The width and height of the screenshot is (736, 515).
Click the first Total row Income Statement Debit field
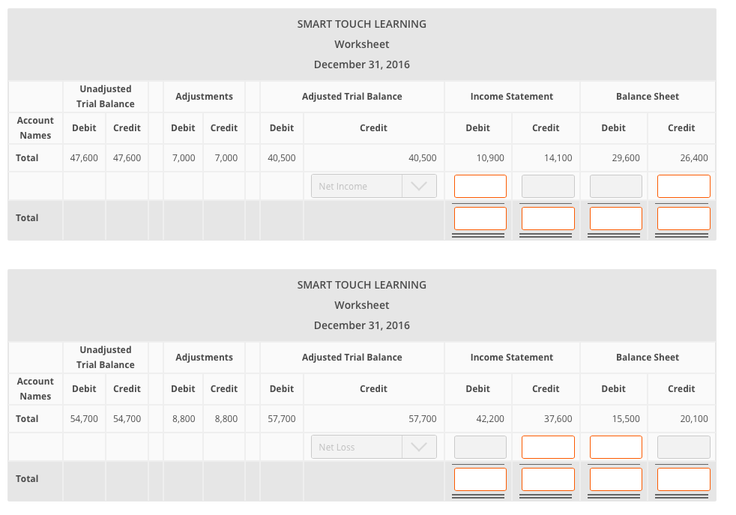[x=480, y=217]
